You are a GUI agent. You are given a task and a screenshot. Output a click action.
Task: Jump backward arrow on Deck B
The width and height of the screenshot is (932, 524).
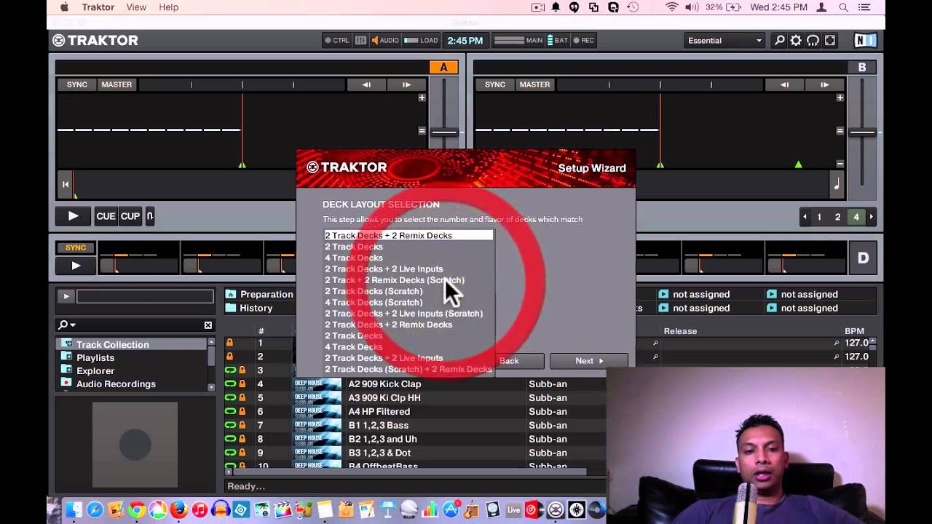click(x=784, y=85)
